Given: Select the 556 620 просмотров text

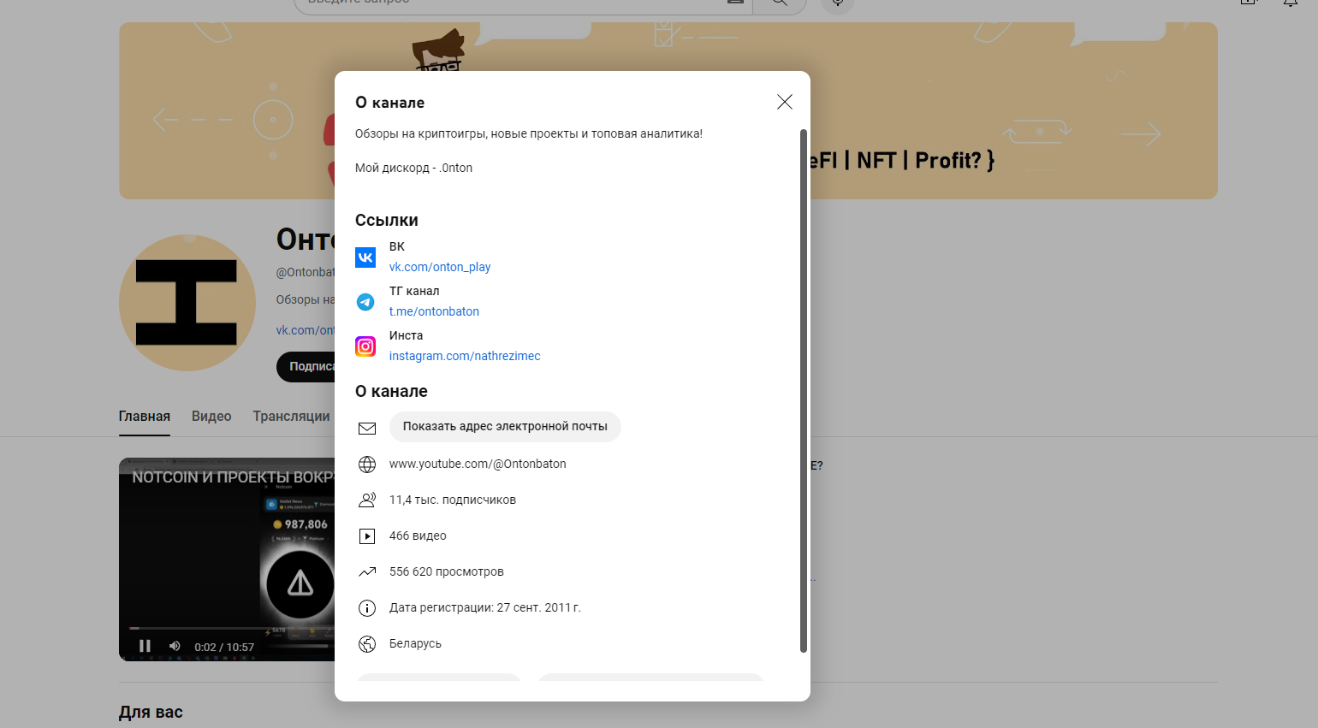Looking at the screenshot, I should pos(447,571).
